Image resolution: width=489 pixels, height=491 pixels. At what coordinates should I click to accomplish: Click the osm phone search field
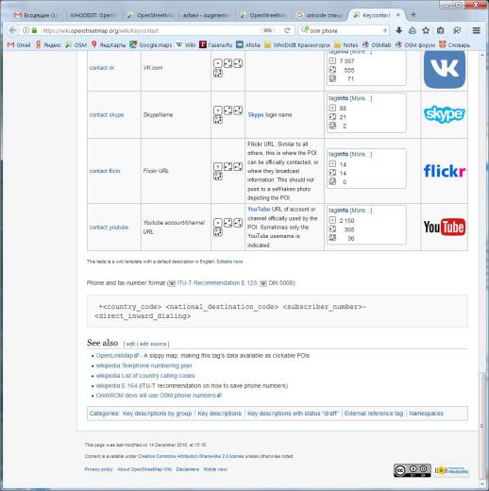click(344, 30)
